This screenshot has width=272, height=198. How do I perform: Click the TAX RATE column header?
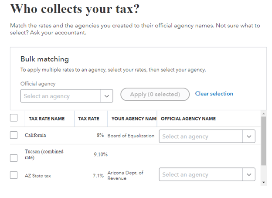pyautogui.click(x=88, y=119)
